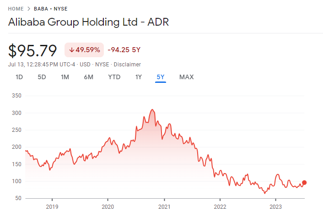Viewport: 323px width, 217px height.
Task: Click the 49.59% change badge
Action: (84, 50)
